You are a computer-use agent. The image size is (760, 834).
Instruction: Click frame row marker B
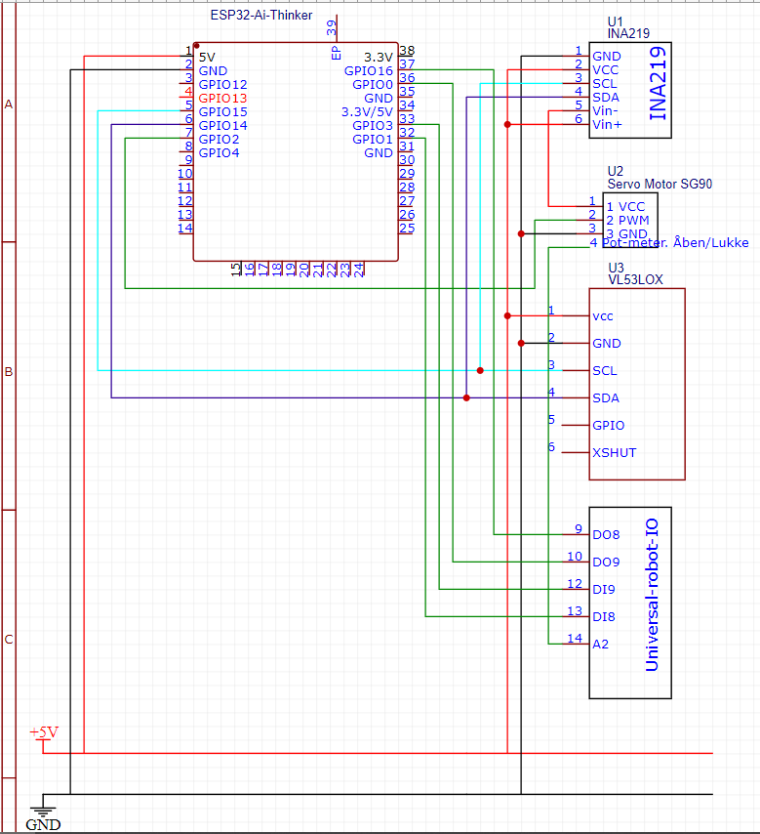click(x=9, y=372)
